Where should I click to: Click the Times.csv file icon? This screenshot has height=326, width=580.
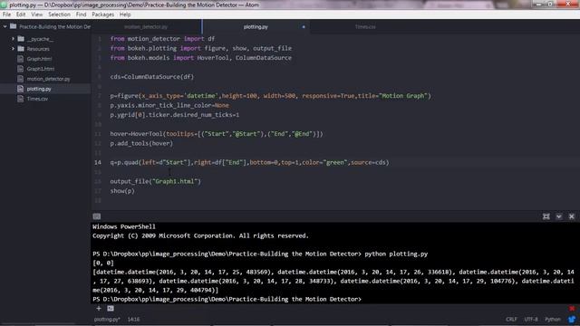(20, 99)
